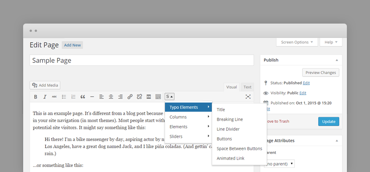Insert a numbered list

click(x=74, y=97)
